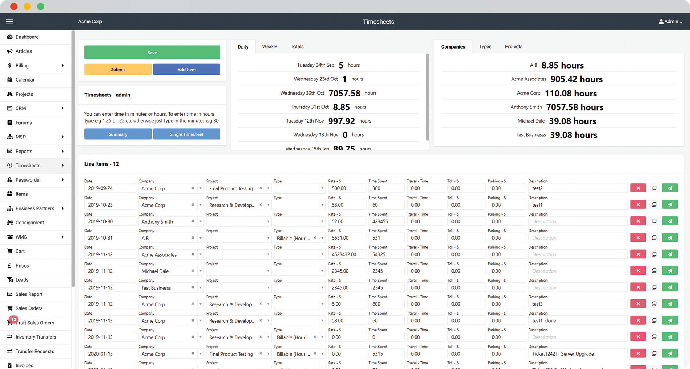The height and width of the screenshot is (369, 690).
Task: Click the Cart icon in sidebar
Action: point(10,251)
